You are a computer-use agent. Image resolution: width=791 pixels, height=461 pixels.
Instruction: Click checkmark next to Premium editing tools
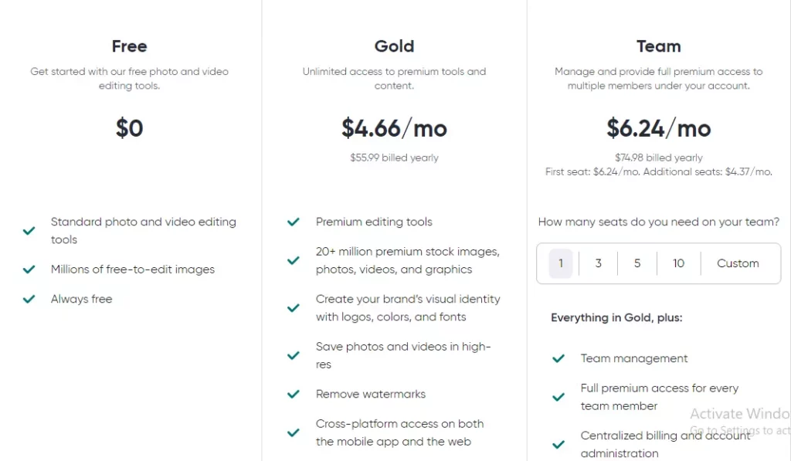pos(294,222)
